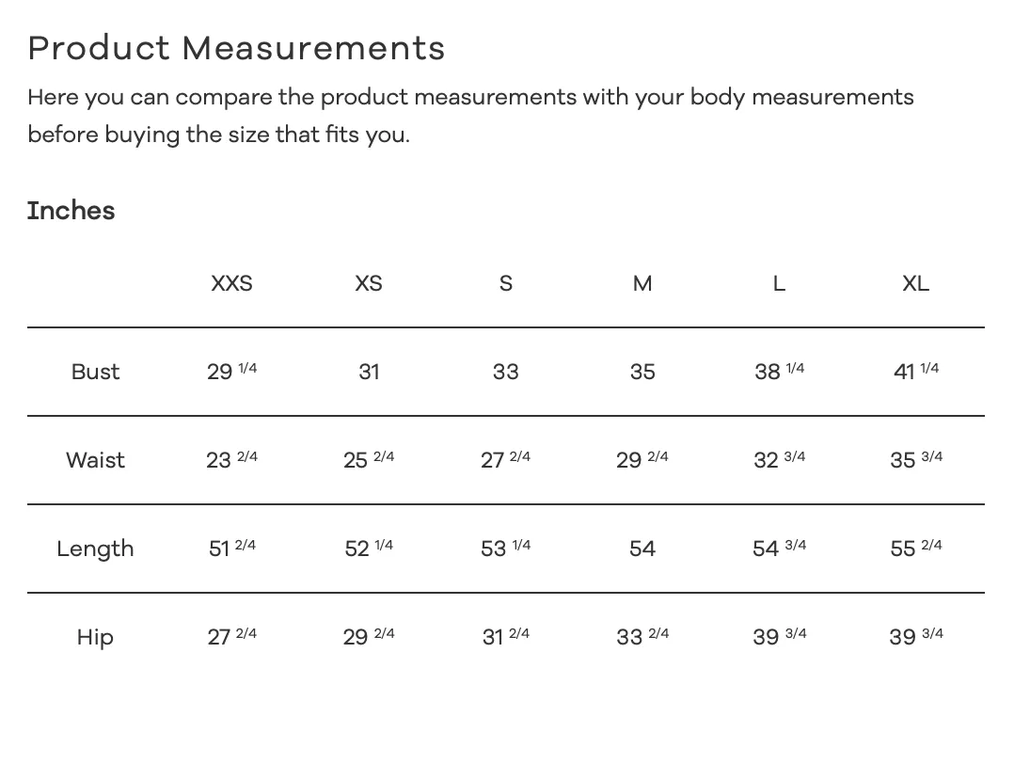Select the XXS bust value 29 1/4
Image resolution: width=1014 pixels, height=764 pixels.
click(231, 372)
